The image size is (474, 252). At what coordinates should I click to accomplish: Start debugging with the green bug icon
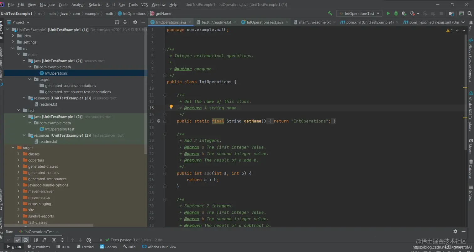[396, 13]
